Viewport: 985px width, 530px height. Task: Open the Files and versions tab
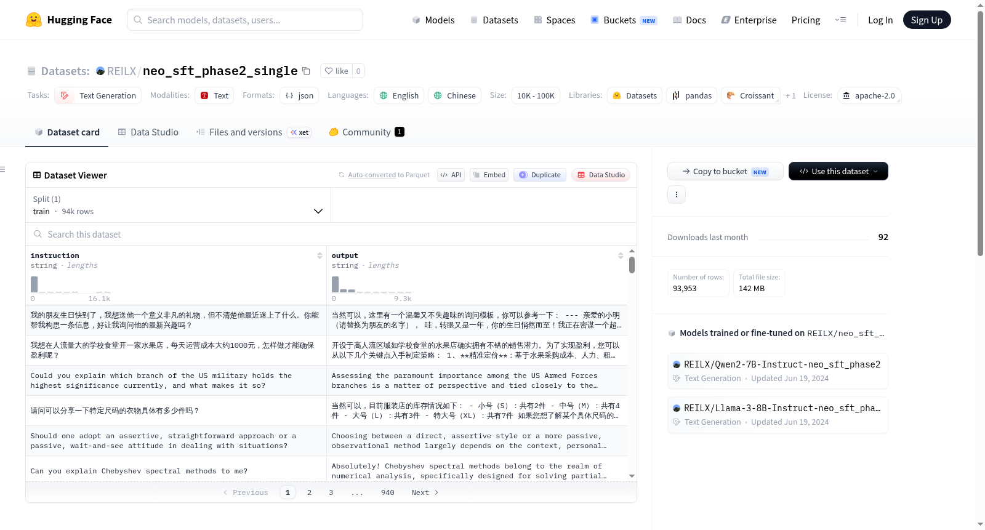click(253, 132)
